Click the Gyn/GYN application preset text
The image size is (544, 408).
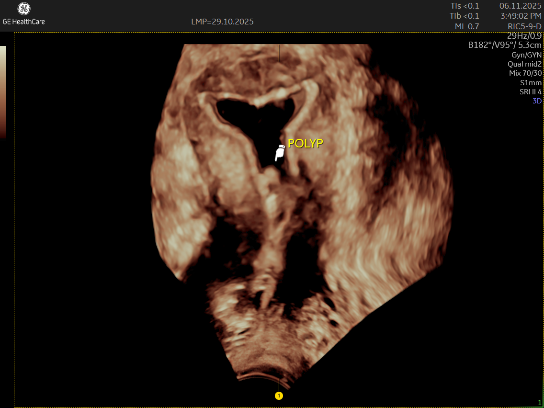527,55
